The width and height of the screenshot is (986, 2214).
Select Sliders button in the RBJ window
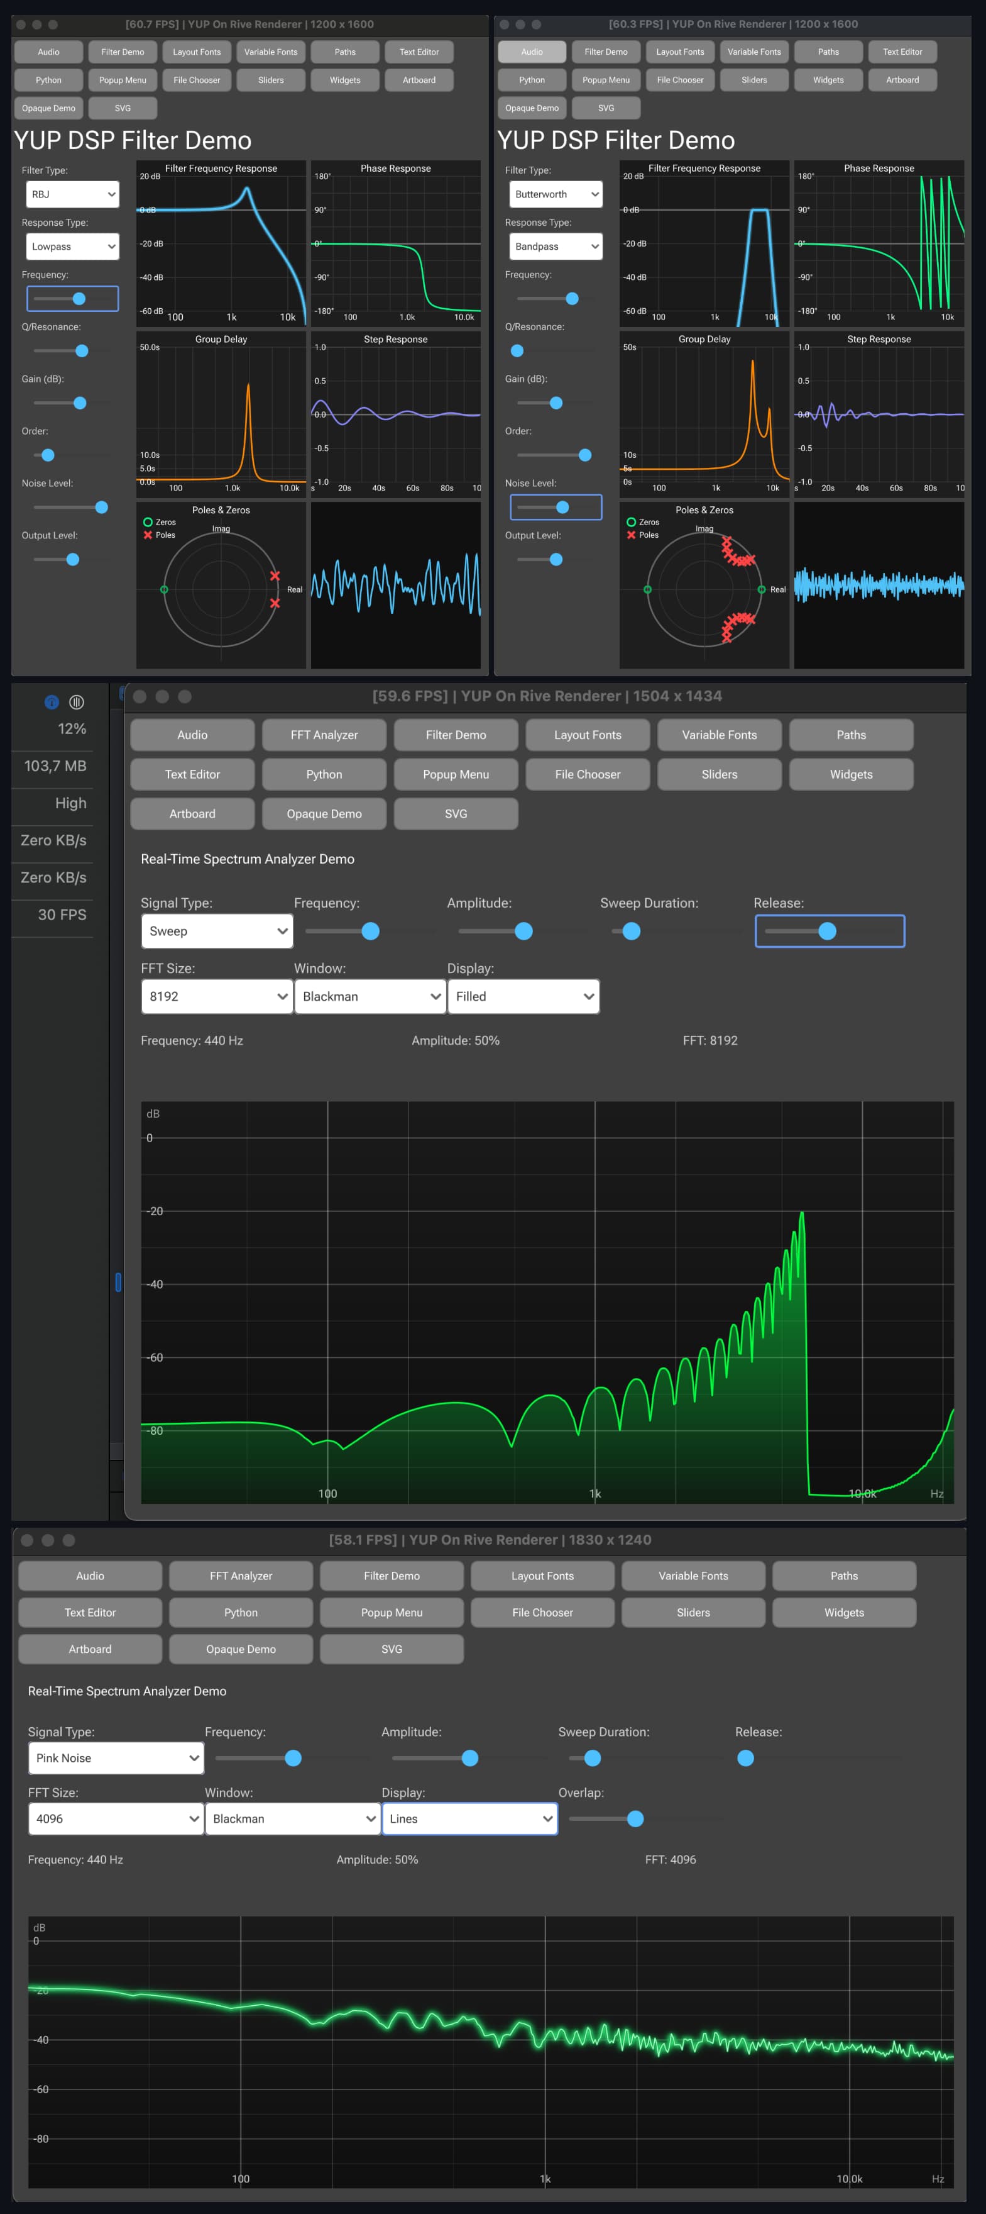(x=271, y=80)
